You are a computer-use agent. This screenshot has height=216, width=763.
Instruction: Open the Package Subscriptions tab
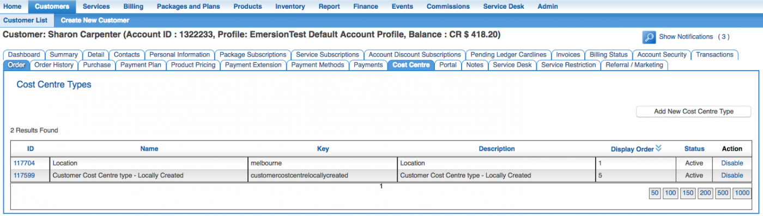click(x=253, y=55)
